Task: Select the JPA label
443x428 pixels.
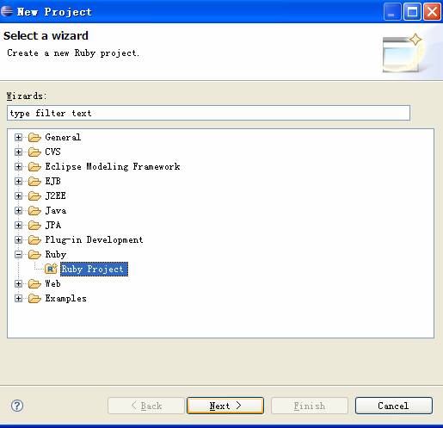Action: pos(53,226)
